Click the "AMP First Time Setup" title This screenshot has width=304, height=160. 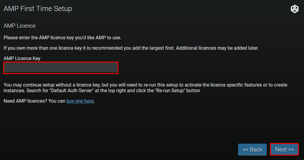38,9
